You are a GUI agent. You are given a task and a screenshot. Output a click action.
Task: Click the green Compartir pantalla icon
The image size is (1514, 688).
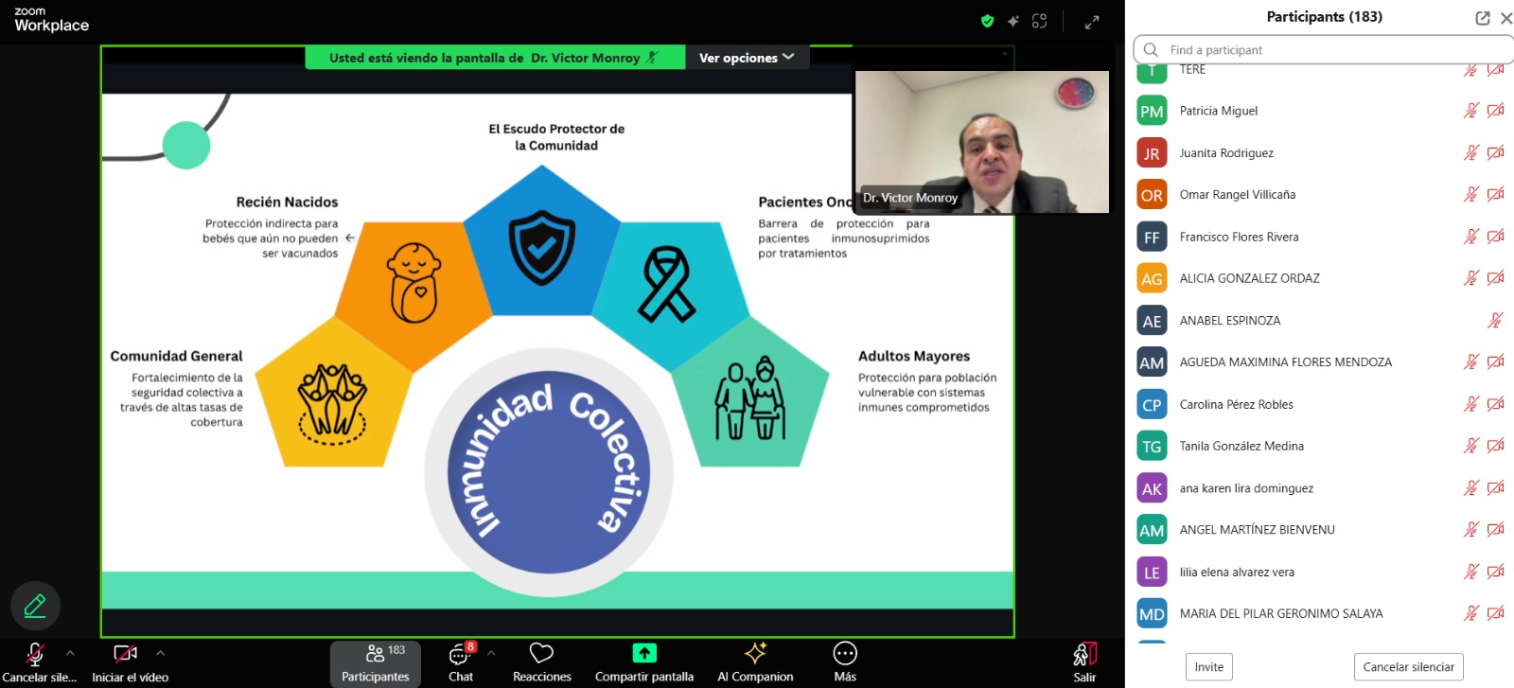click(x=644, y=654)
